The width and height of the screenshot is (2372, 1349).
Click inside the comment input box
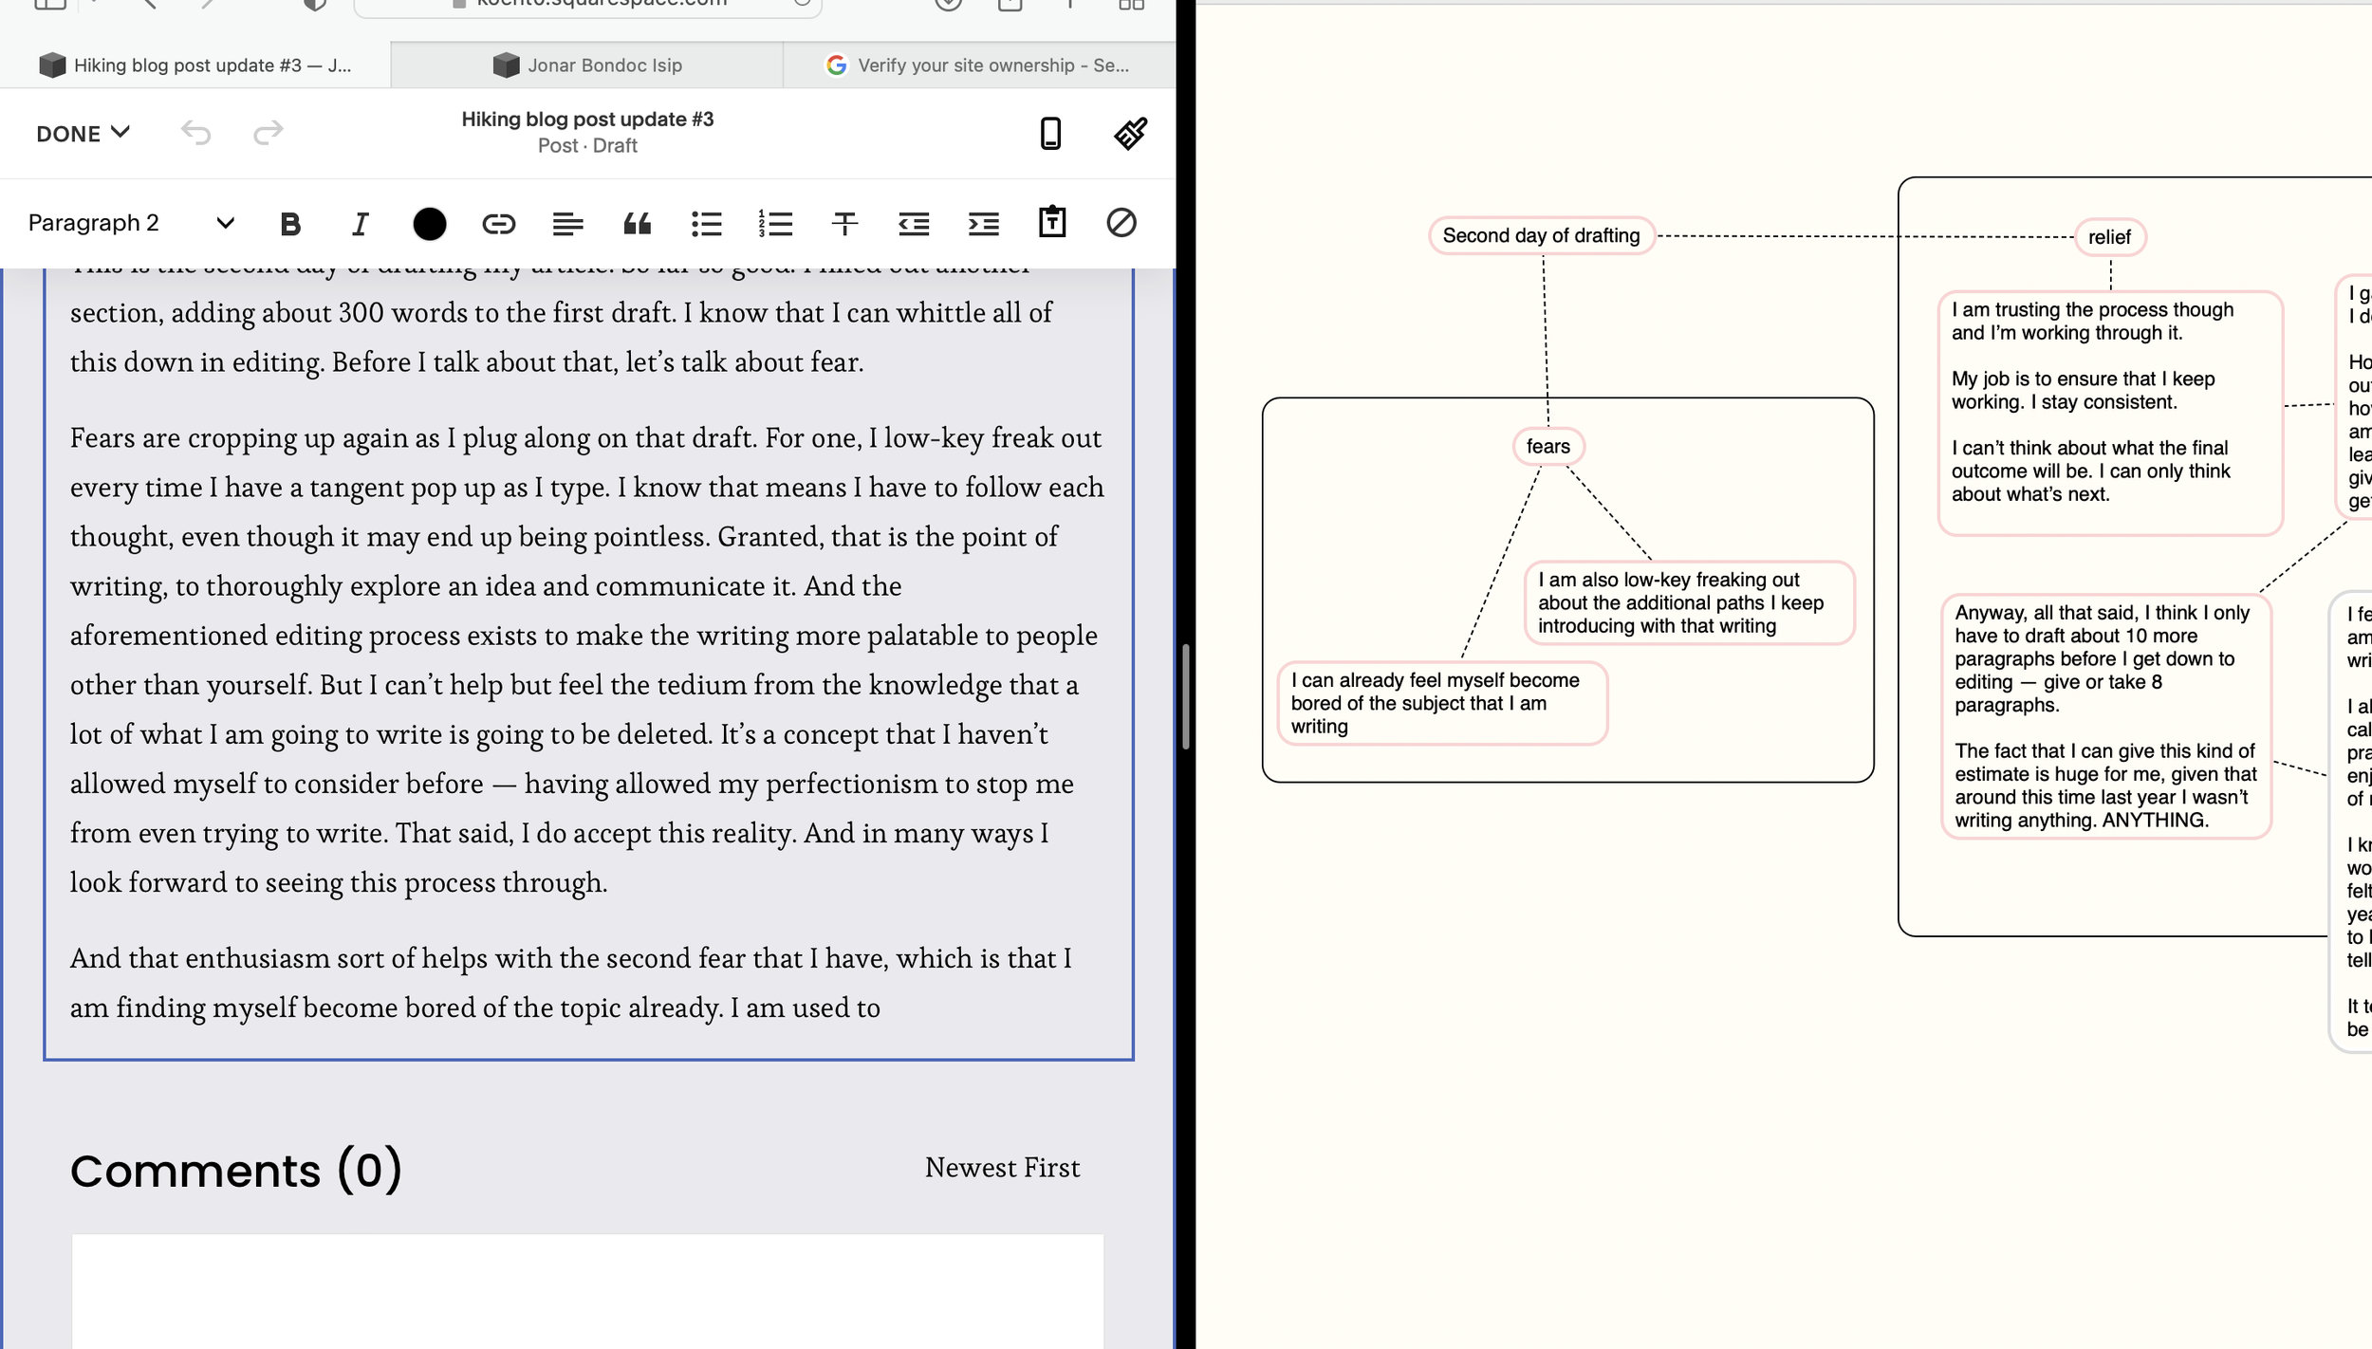pos(587,1290)
